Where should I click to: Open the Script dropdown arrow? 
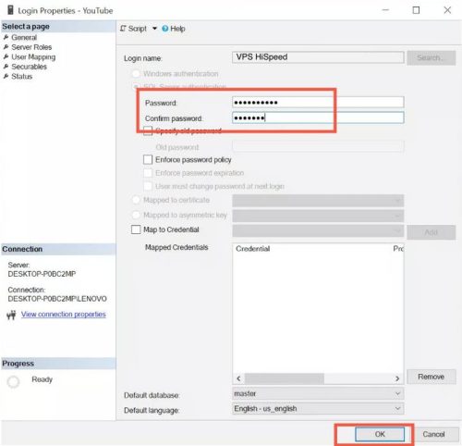154,29
